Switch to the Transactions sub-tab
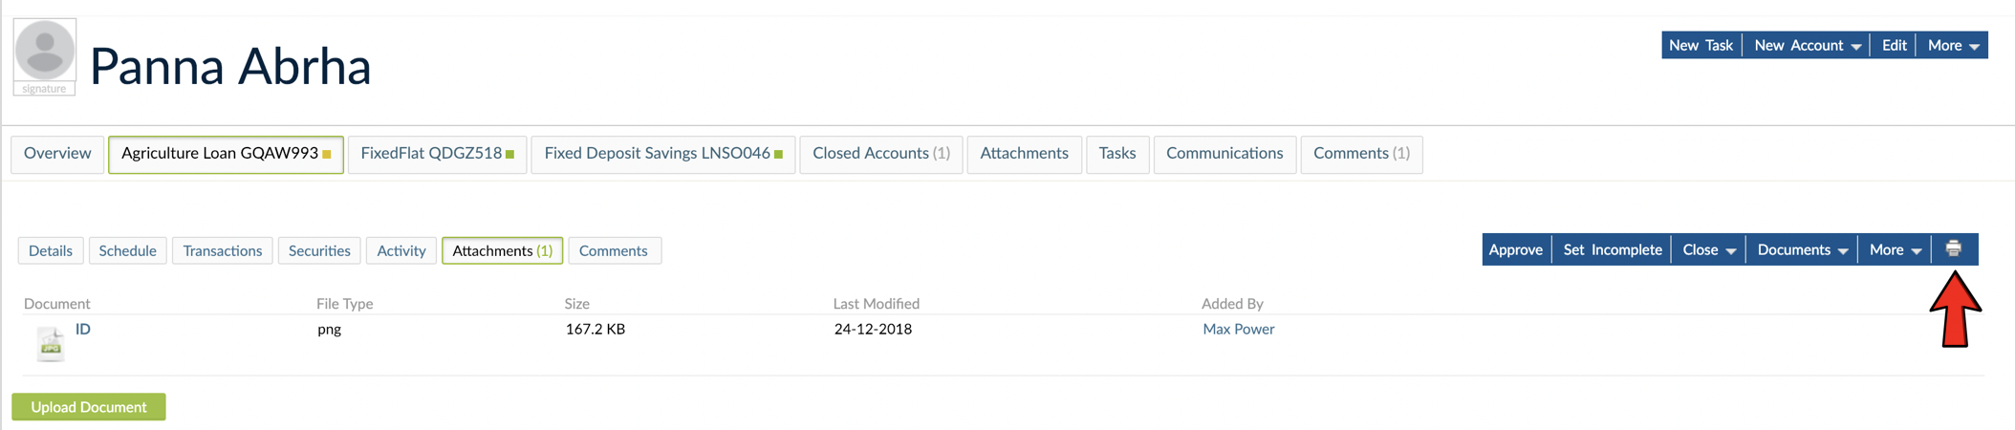The image size is (2015, 430). pos(222,250)
